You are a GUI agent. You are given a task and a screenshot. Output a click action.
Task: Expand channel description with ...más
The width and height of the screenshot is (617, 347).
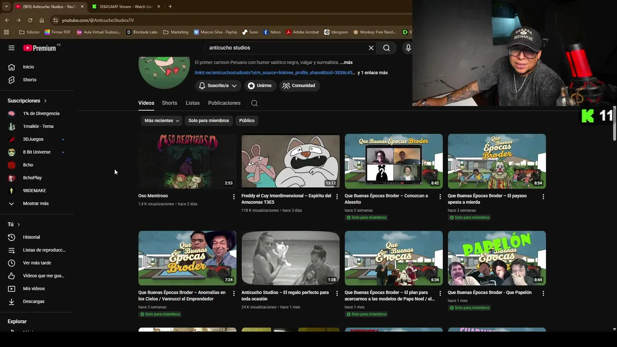[346, 63]
